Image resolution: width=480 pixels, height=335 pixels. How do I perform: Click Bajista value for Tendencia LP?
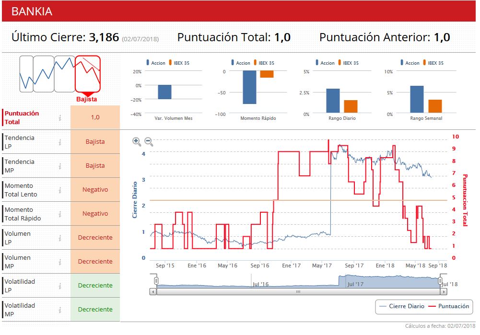click(95, 142)
